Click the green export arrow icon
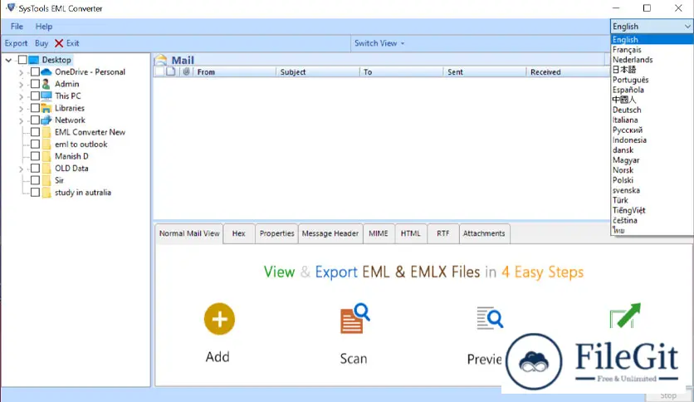694x402 pixels. click(625, 316)
